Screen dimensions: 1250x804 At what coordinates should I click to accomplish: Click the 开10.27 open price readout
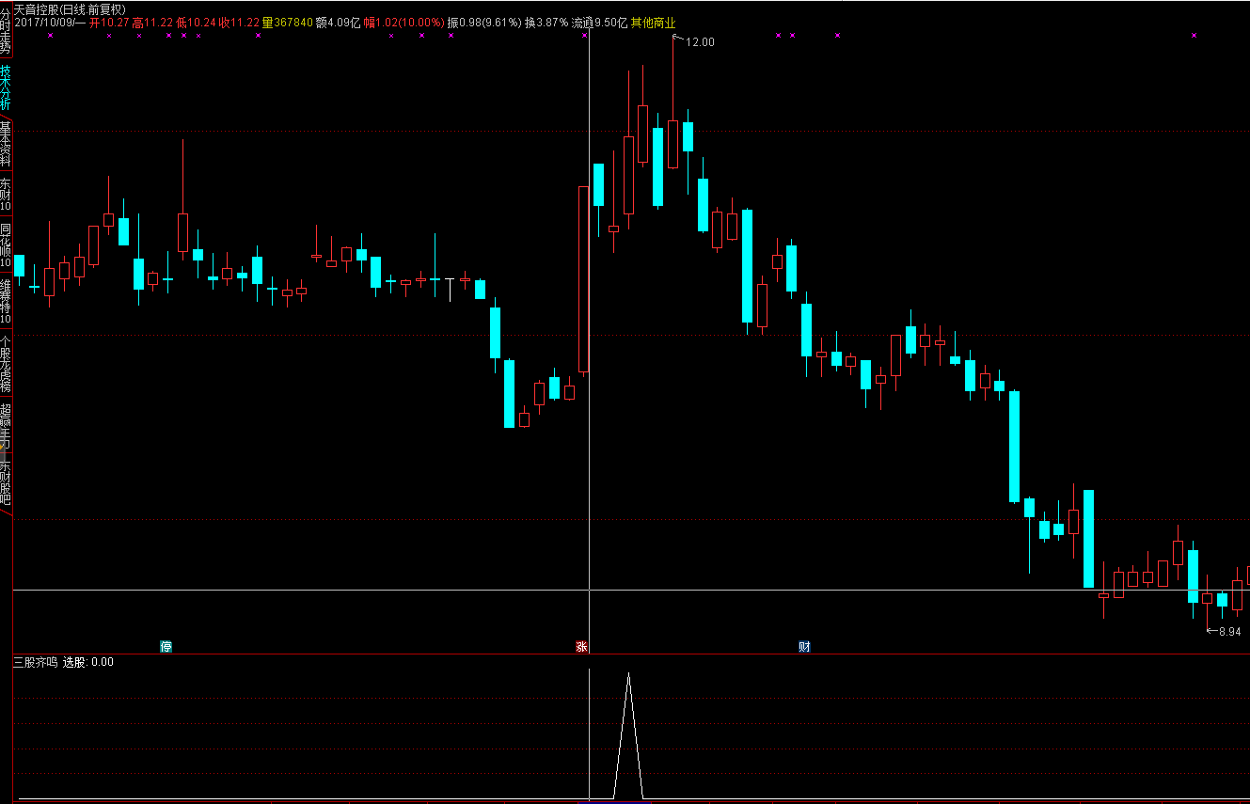click(109, 22)
